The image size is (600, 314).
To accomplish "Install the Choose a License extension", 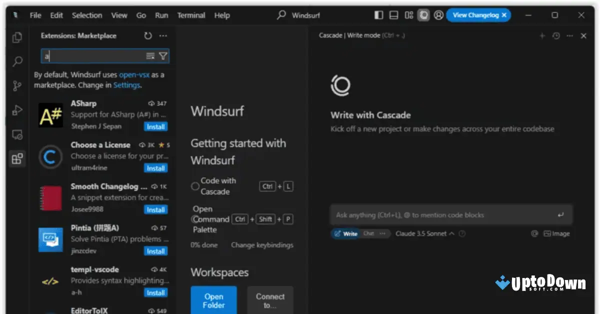I will (x=155, y=168).
